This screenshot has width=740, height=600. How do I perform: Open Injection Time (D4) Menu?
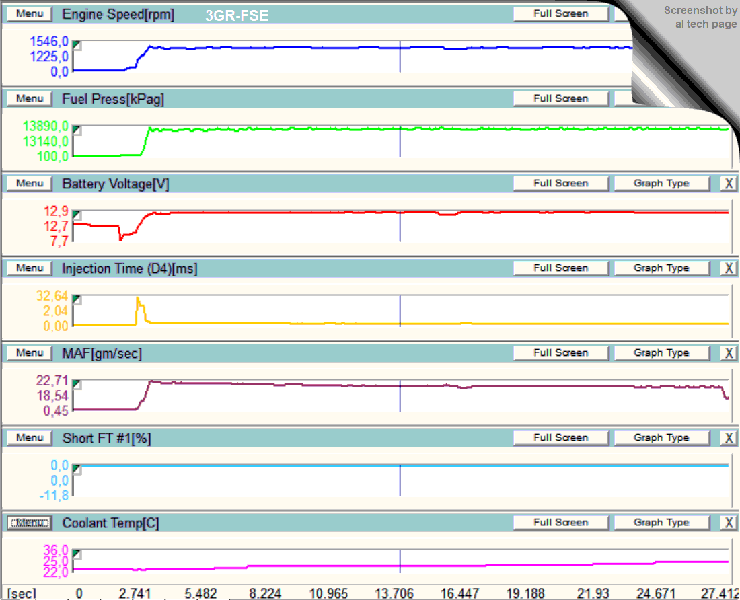click(x=30, y=268)
